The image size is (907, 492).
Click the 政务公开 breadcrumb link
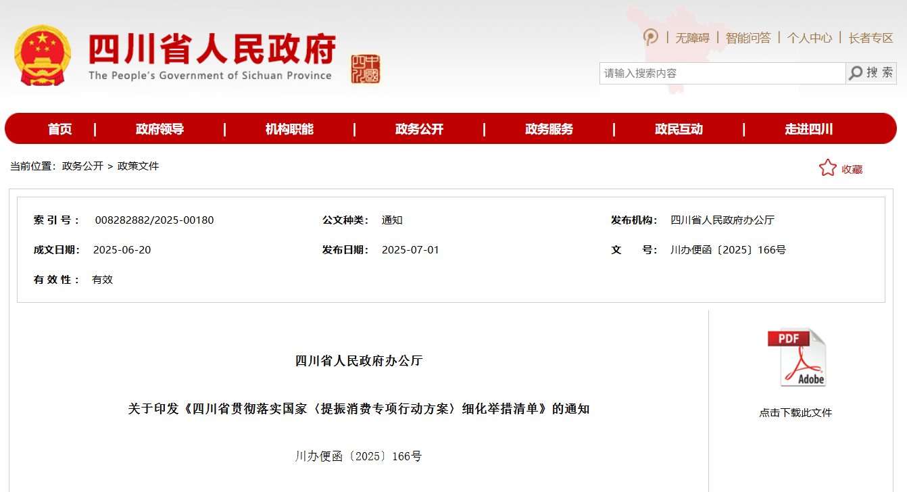point(82,166)
